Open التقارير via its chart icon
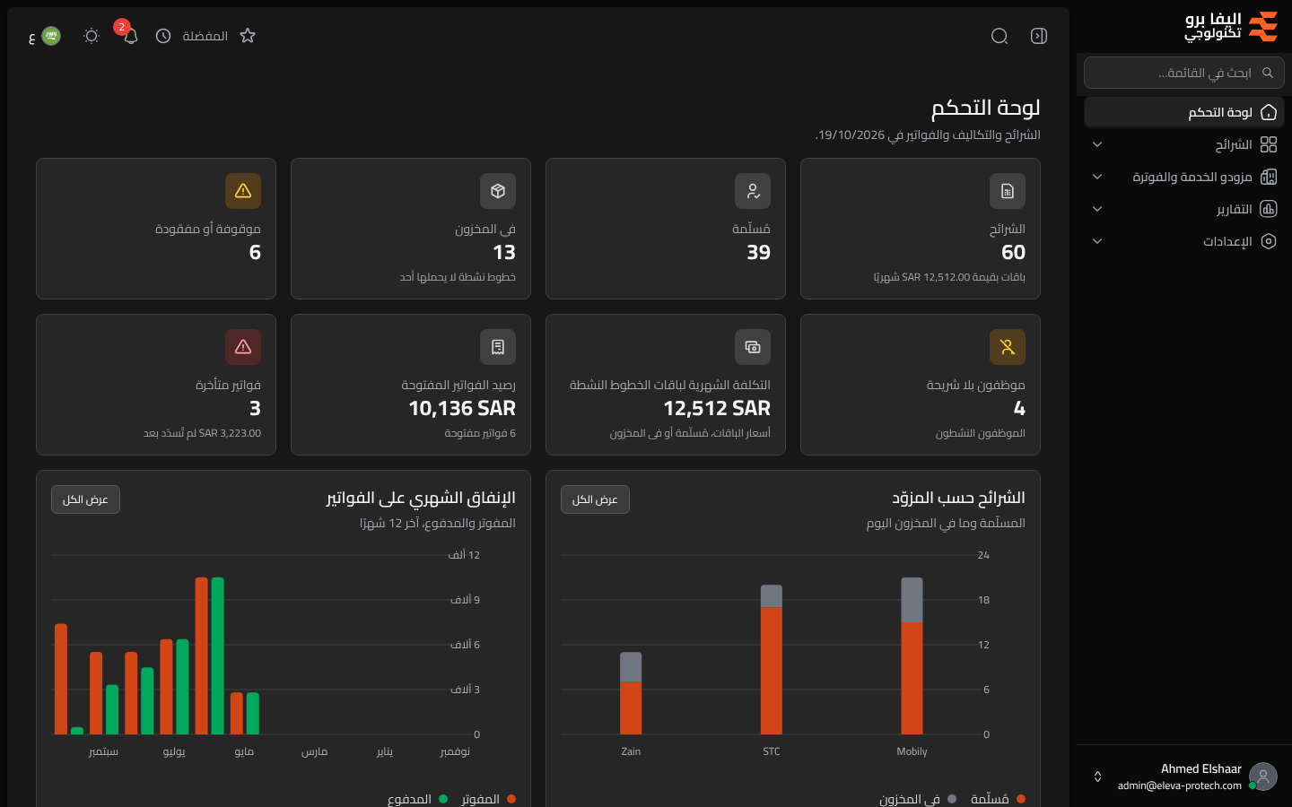The height and width of the screenshot is (807, 1292). (x=1269, y=209)
